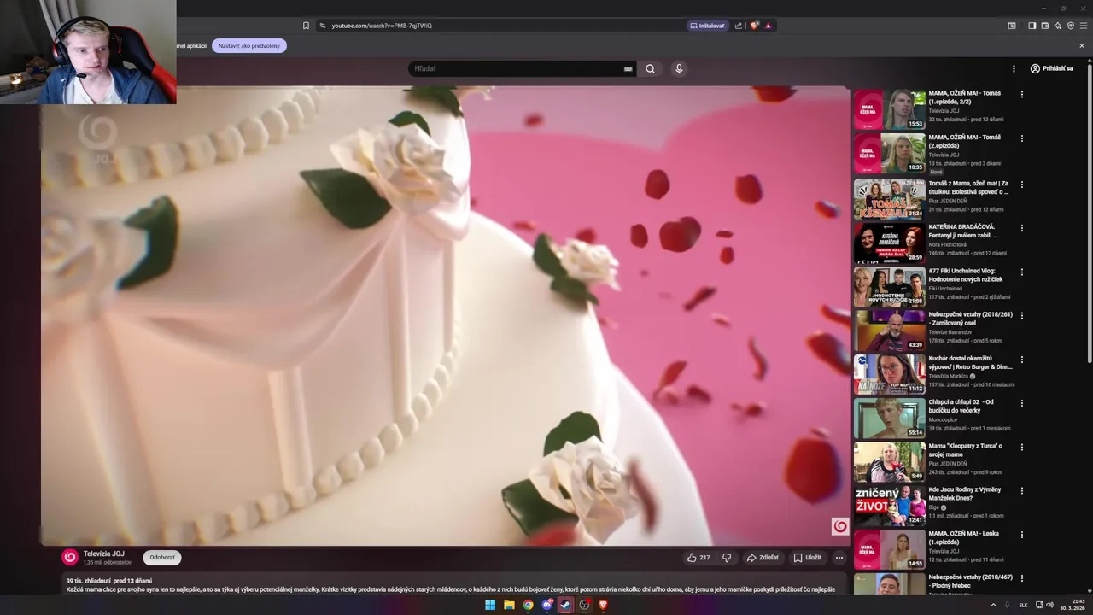Open options menu for KATEŘINA BRADÁČOVÁ video

(1022, 228)
